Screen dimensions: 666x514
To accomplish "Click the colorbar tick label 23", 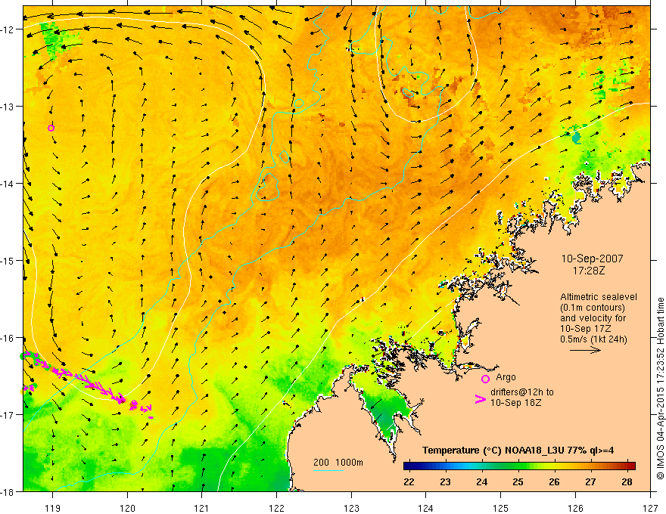I will click(445, 481).
